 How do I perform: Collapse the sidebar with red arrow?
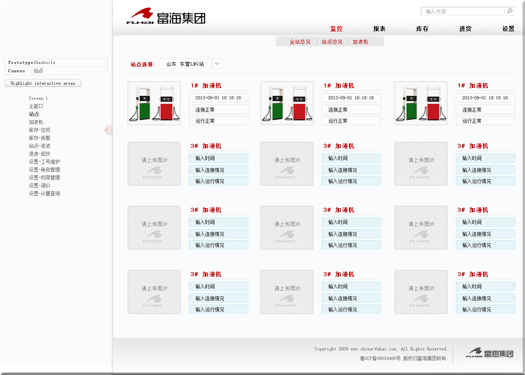point(107,130)
